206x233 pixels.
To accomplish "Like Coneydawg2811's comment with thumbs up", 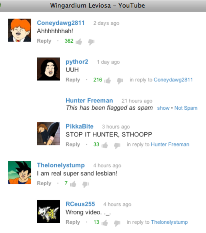I will point(79,42).
